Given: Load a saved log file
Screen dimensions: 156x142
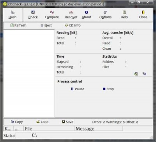Looking at the screenshot, I should pos(43,122).
